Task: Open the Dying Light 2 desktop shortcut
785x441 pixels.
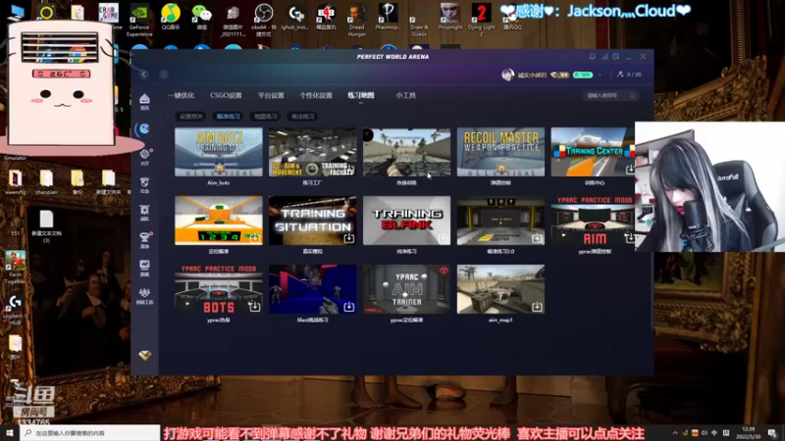Action: point(481,20)
